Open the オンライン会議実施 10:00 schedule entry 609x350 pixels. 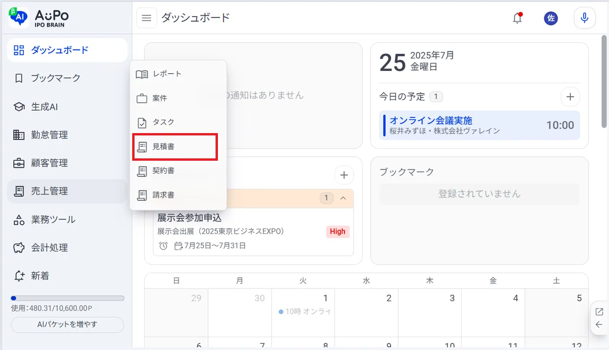tap(480, 125)
